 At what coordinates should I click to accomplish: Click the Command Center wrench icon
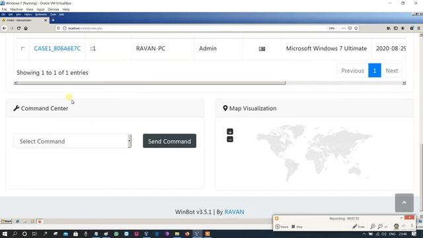(16, 108)
